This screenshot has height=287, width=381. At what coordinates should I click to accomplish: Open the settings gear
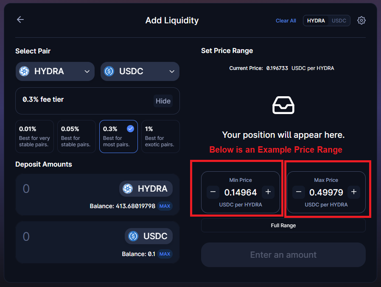[x=361, y=20]
